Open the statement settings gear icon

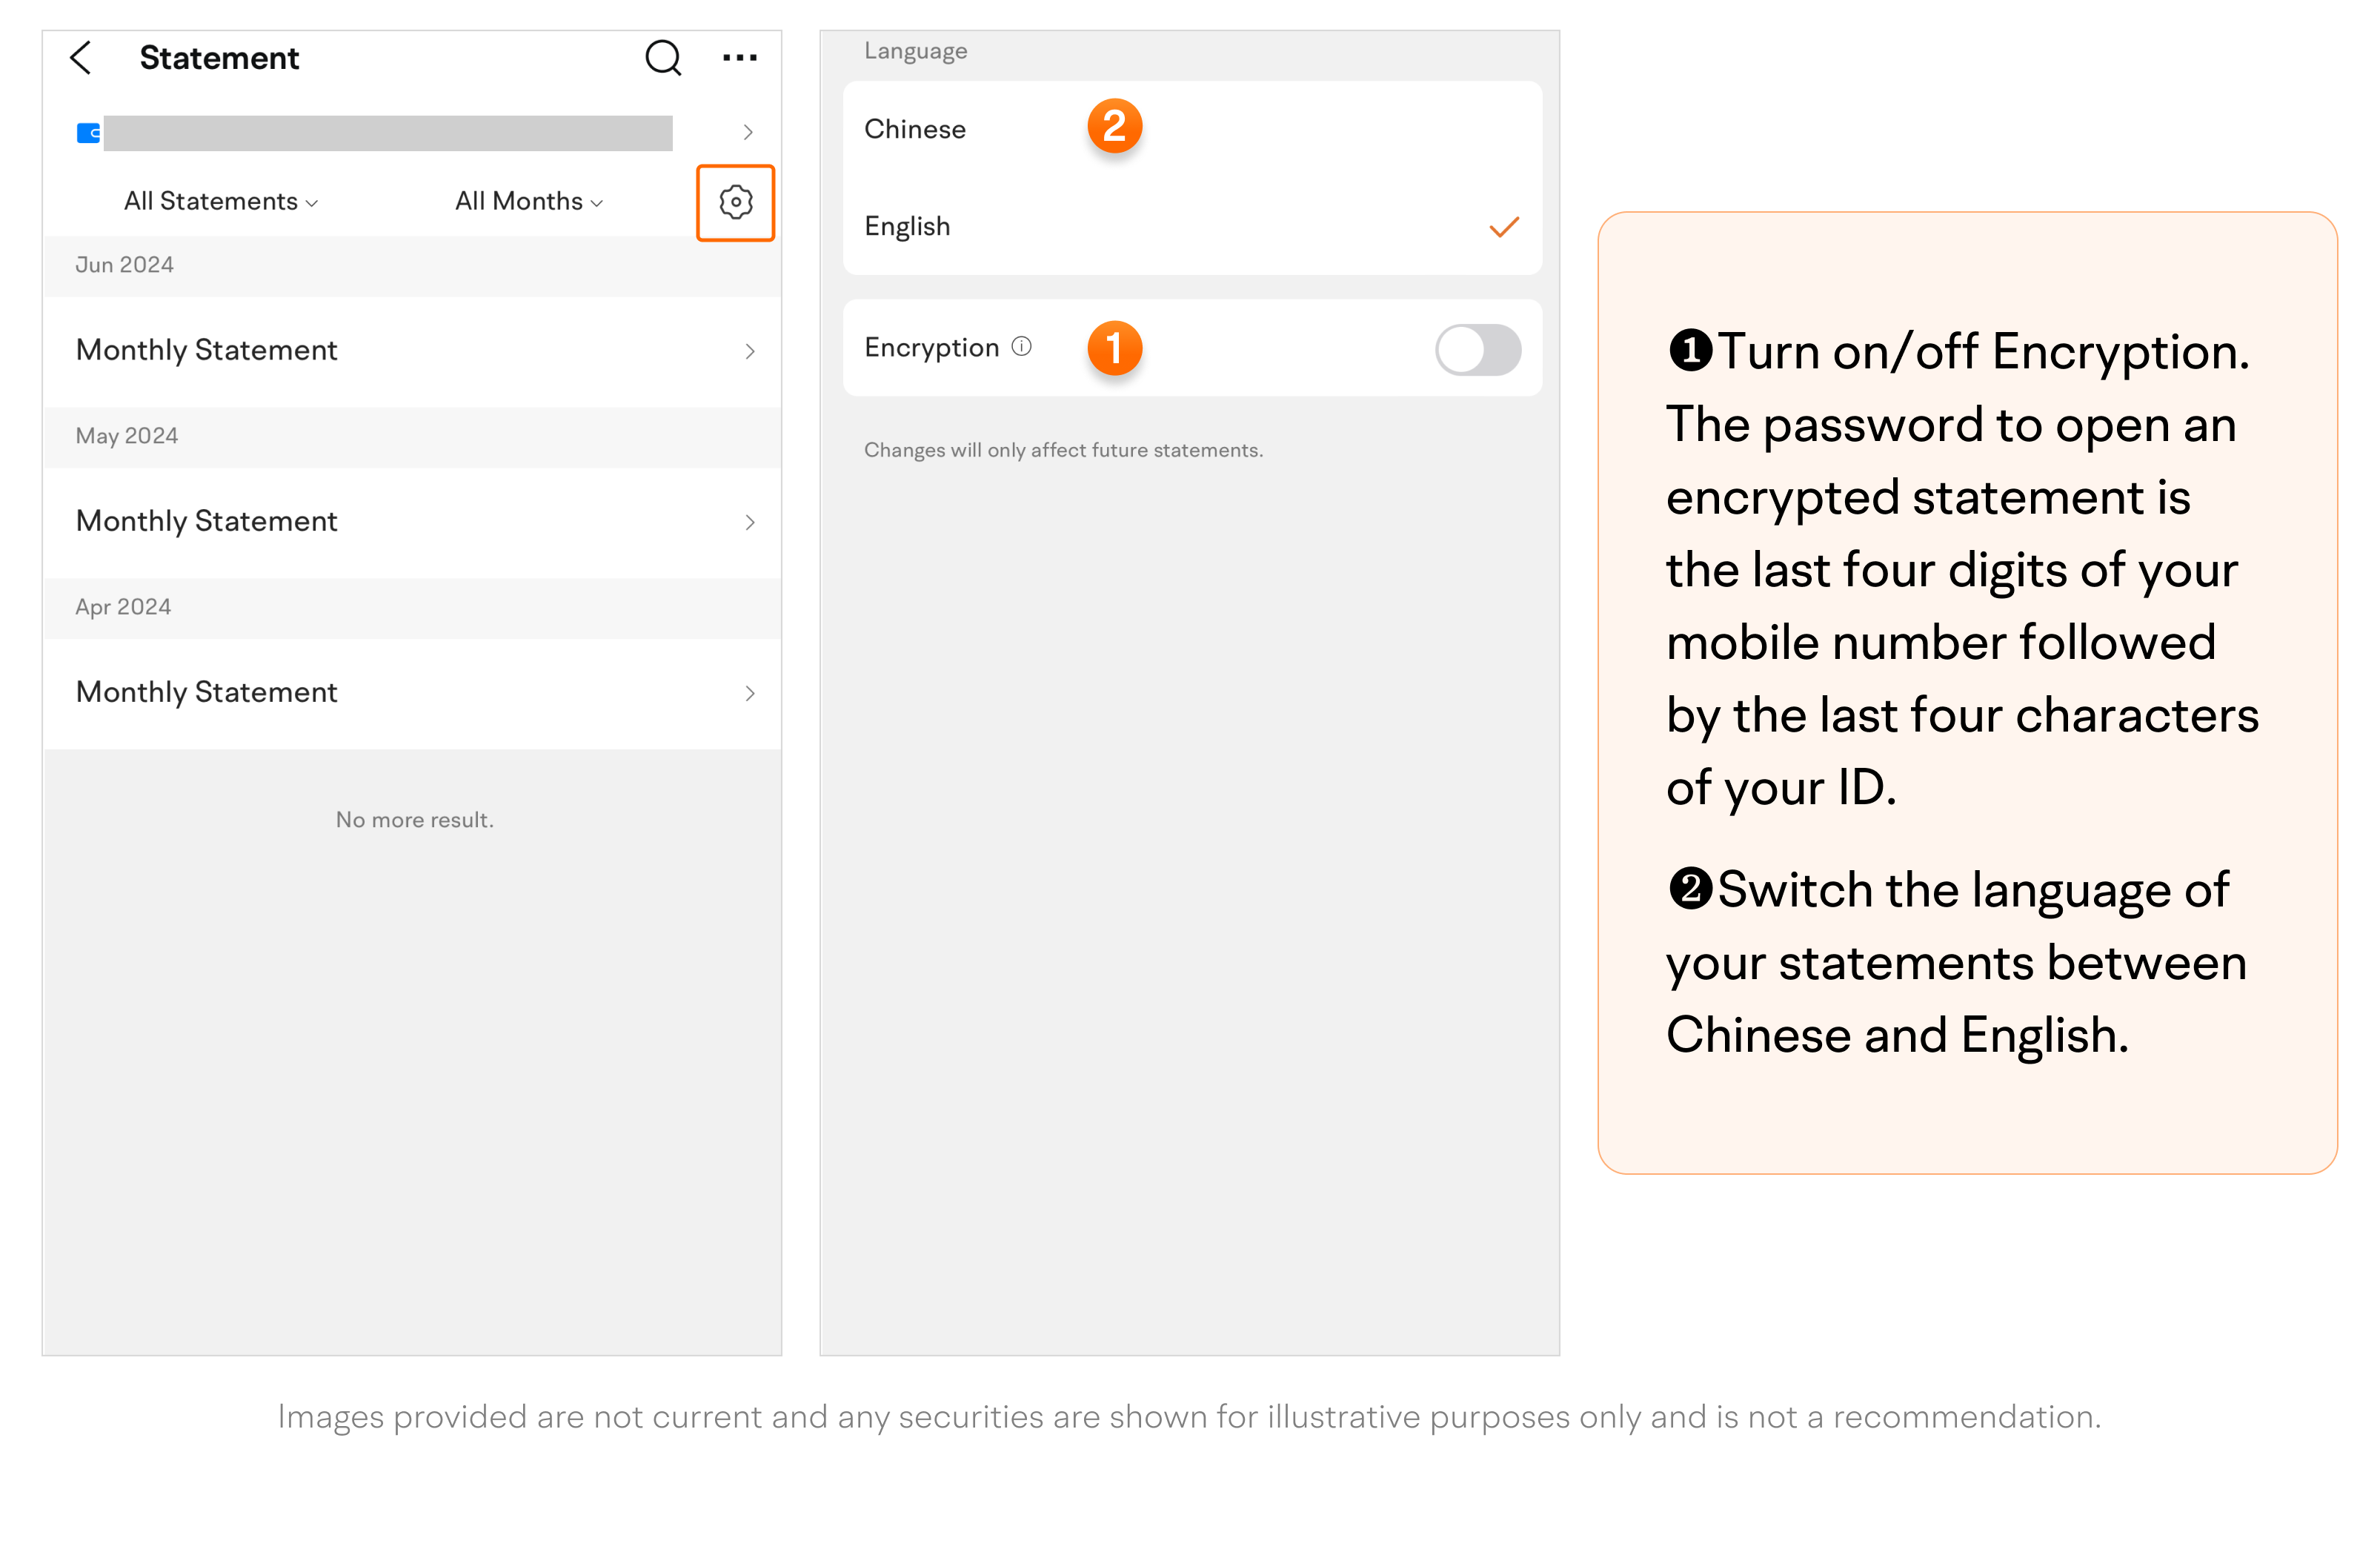point(735,203)
